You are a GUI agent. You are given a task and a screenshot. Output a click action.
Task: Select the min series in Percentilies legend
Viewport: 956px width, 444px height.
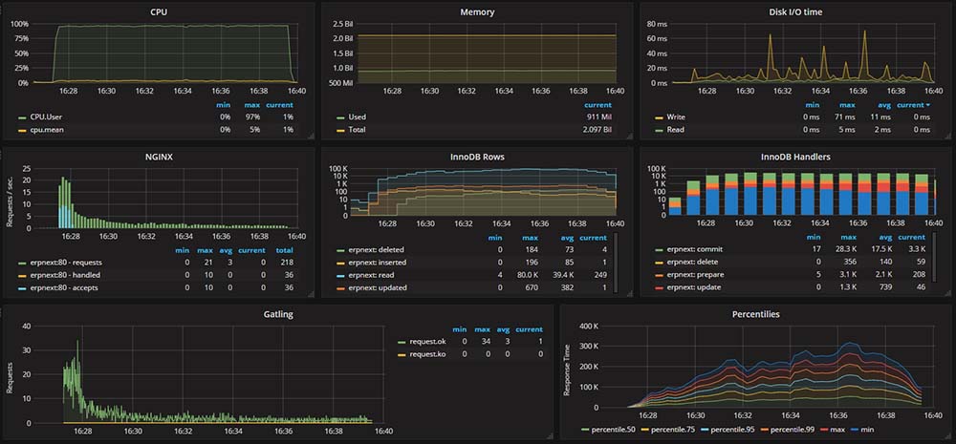point(867,430)
